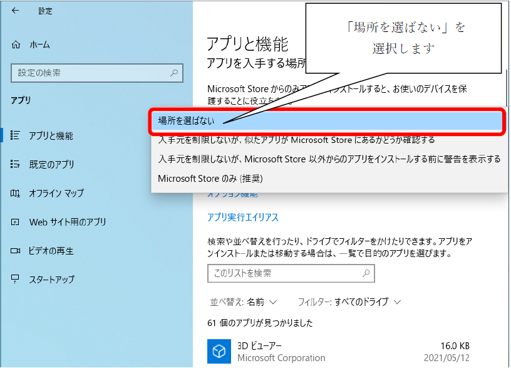Click the スタートアップ sidebar icon
This screenshot has height=368, width=511.
pos(16,280)
